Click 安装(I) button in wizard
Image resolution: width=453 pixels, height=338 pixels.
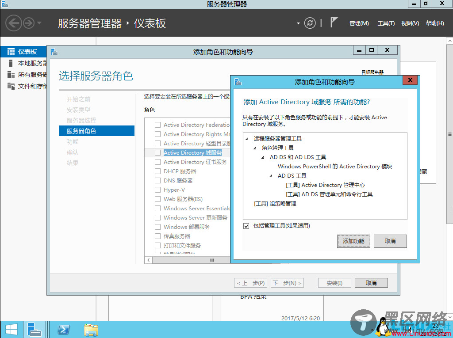click(334, 283)
